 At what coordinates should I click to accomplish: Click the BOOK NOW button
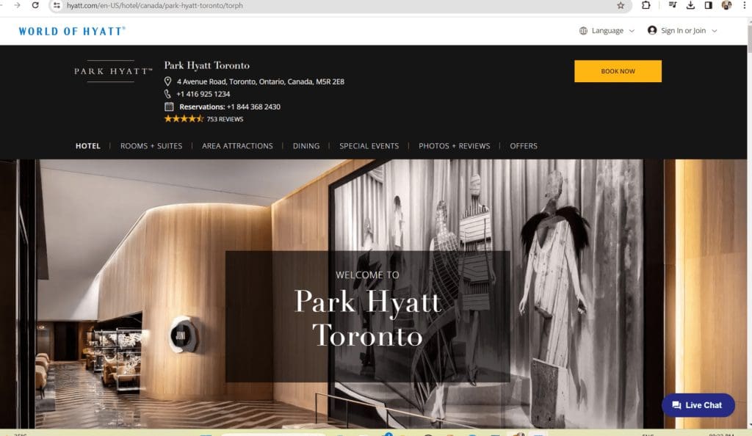click(x=618, y=71)
